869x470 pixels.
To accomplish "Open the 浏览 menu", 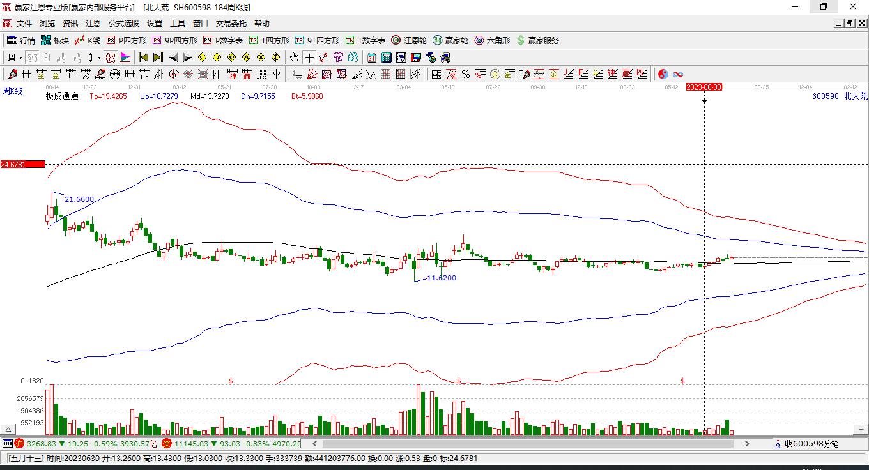I will point(47,24).
